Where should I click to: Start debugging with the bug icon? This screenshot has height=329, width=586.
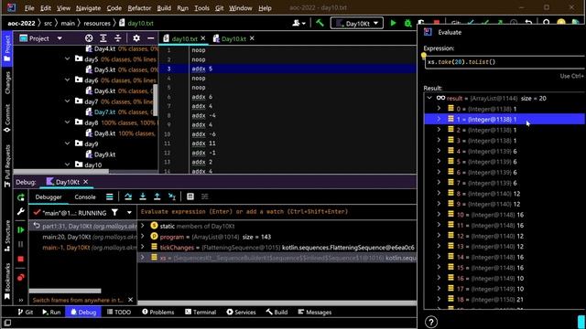407,23
